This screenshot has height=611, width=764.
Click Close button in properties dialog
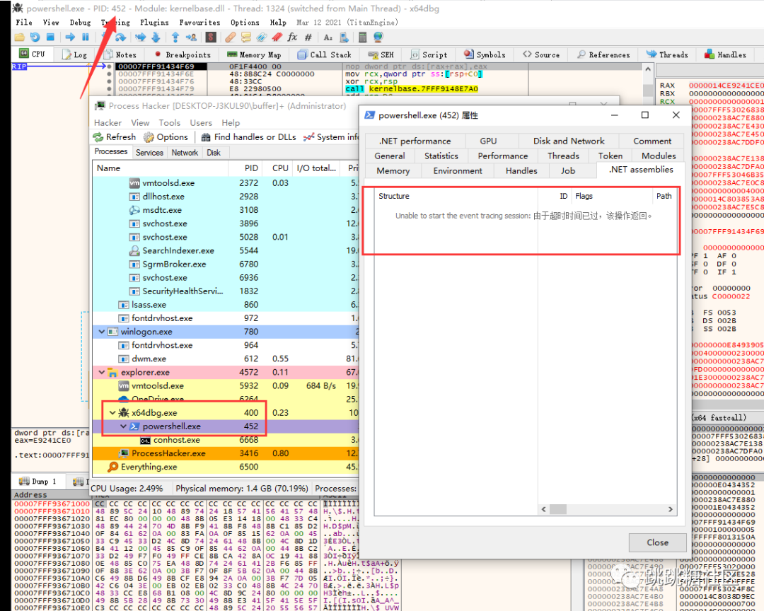point(657,542)
